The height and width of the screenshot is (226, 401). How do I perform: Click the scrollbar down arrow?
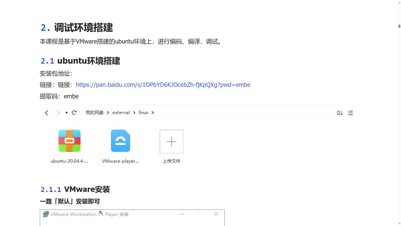tap(399, 224)
